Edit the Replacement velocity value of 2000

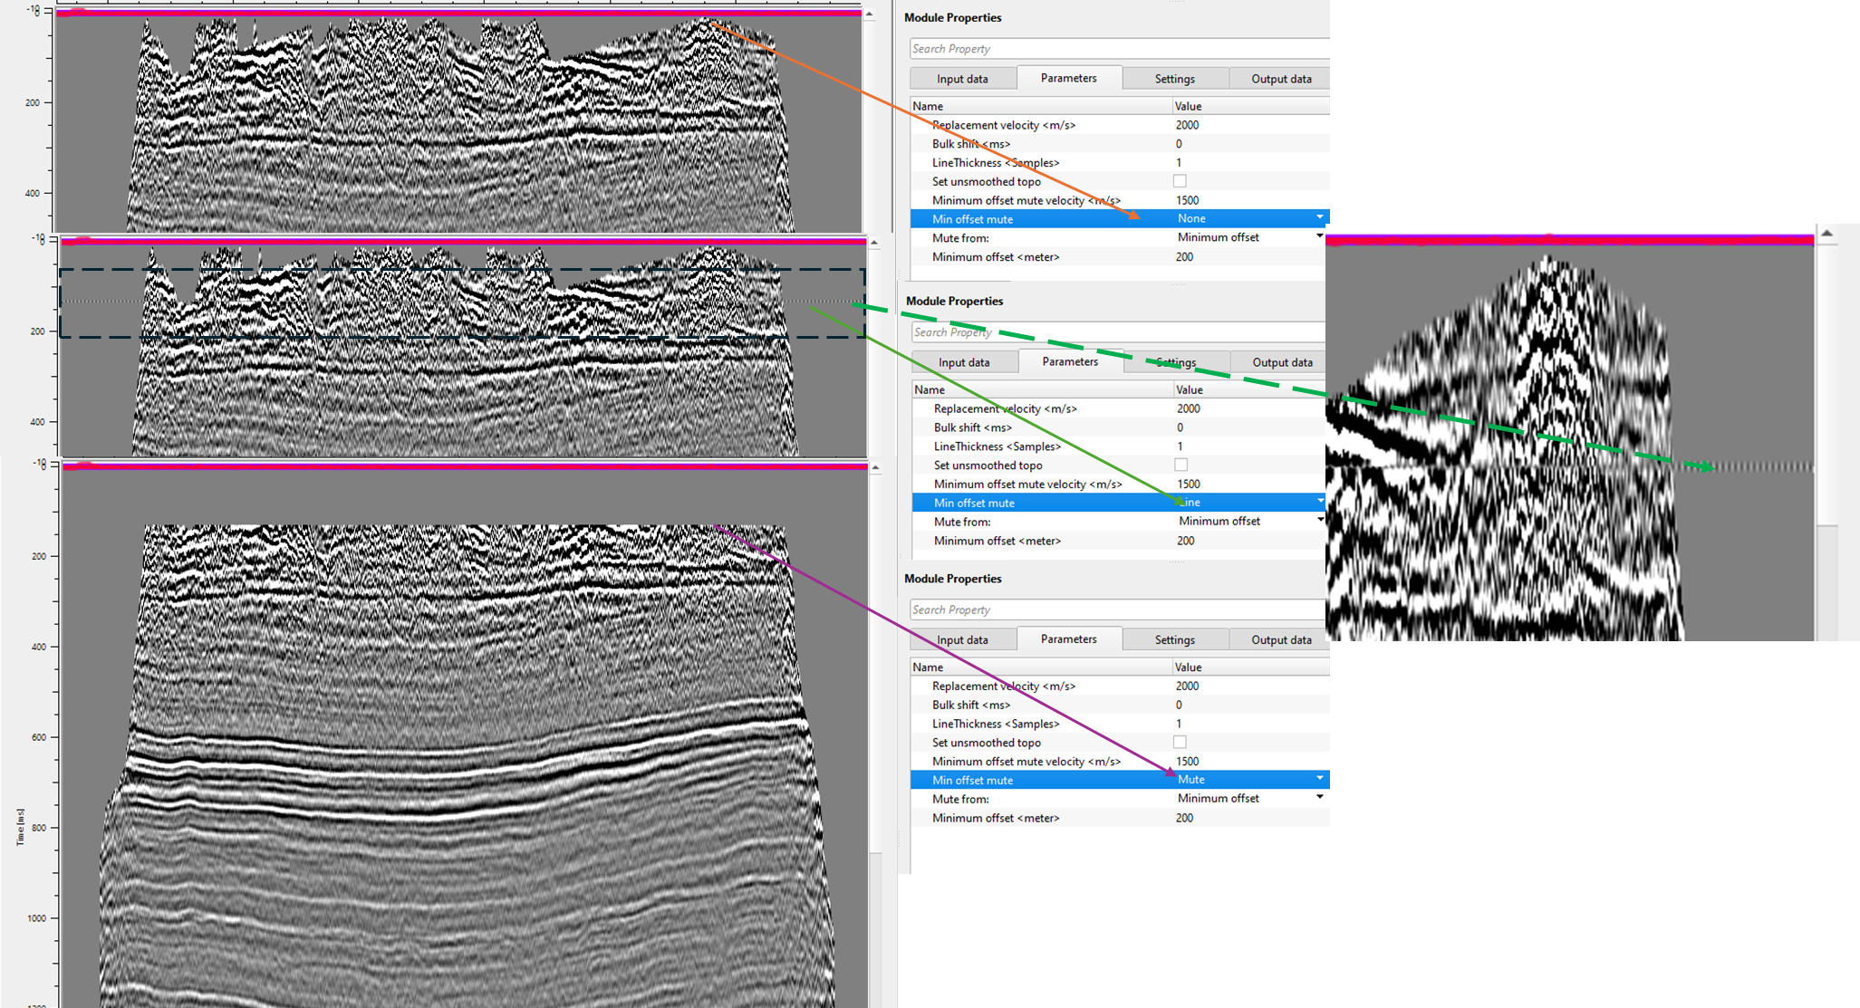[x=1188, y=124]
